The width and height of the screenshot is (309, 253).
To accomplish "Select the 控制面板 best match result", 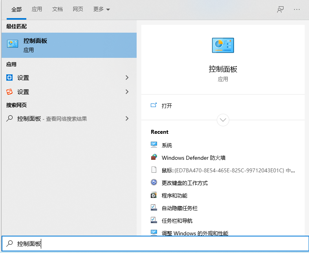I will (68, 45).
